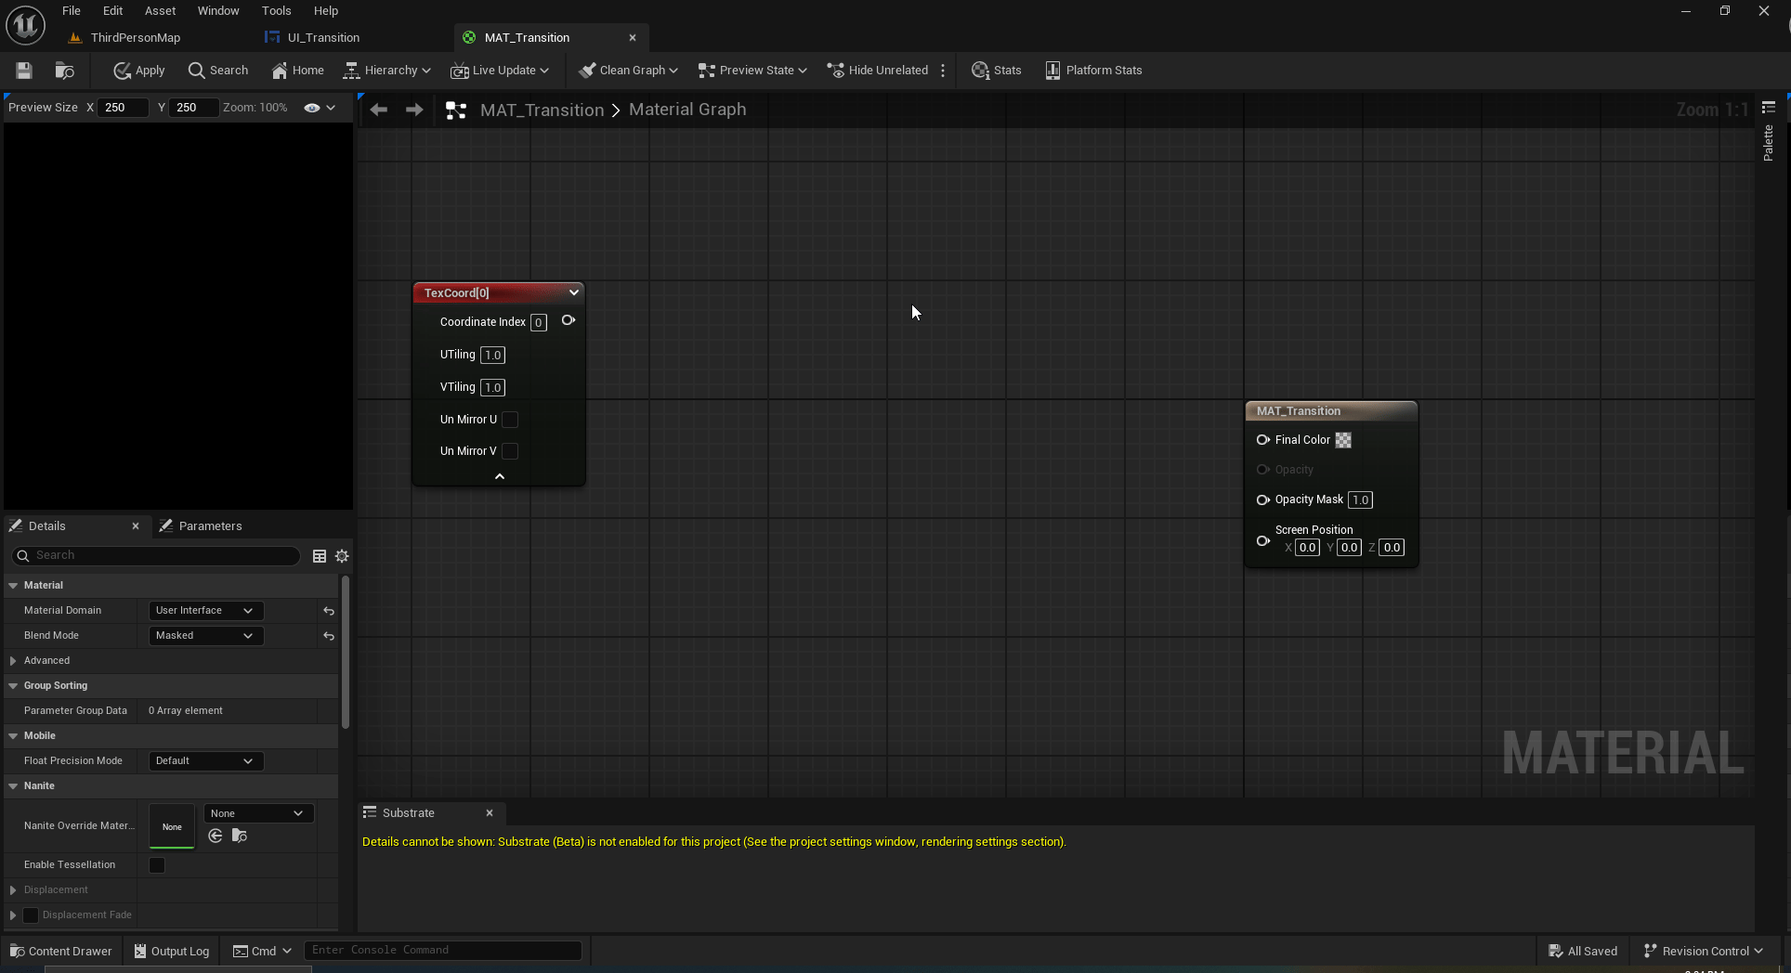Image resolution: width=1791 pixels, height=973 pixels.
Task: Open the preview viewport eye options
Action: 320,108
